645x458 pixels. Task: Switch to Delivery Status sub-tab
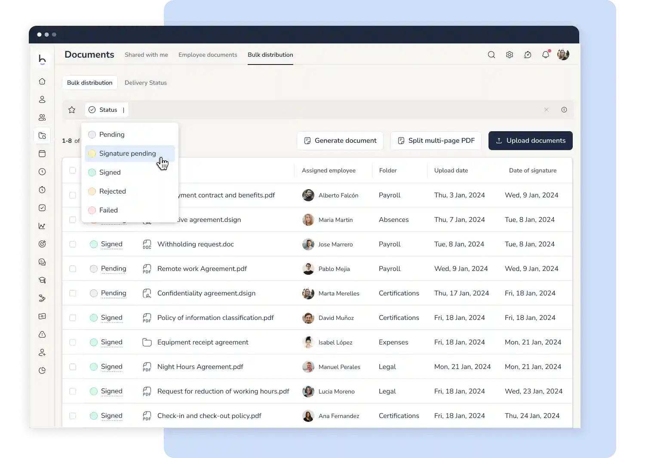[x=146, y=83]
